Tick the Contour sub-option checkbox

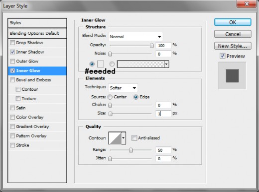[x=18, y=89]
